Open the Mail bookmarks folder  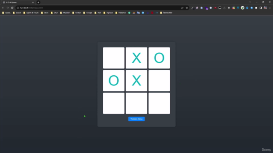(98, 13)
